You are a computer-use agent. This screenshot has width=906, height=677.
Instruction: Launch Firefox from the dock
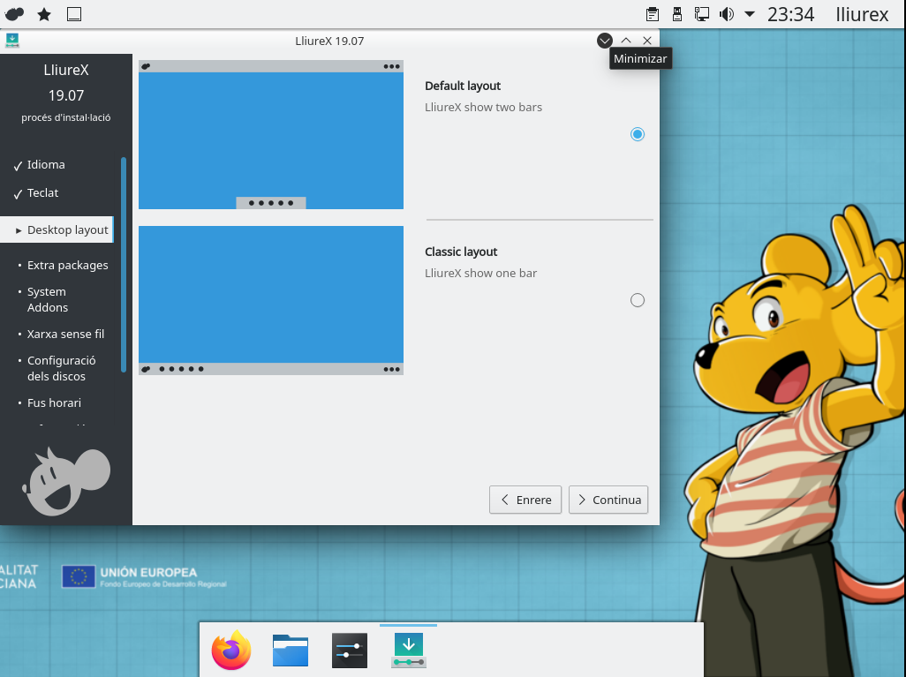[231, 650]
